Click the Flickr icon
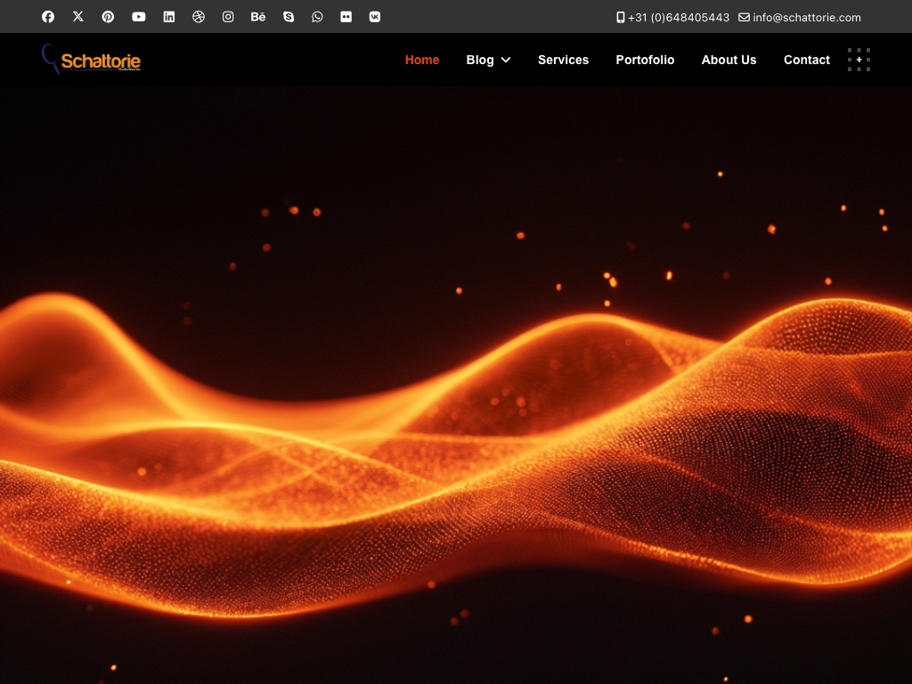This screenshot has width=912, height=684. click(x=346, y=17)
